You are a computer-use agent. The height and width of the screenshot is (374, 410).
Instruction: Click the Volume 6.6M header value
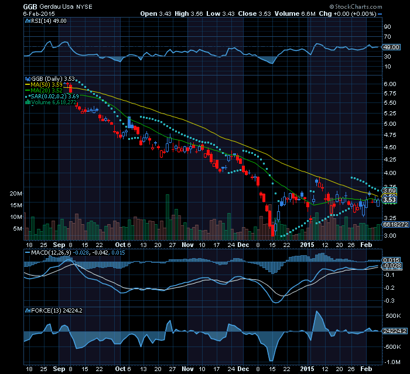(295, 13)
